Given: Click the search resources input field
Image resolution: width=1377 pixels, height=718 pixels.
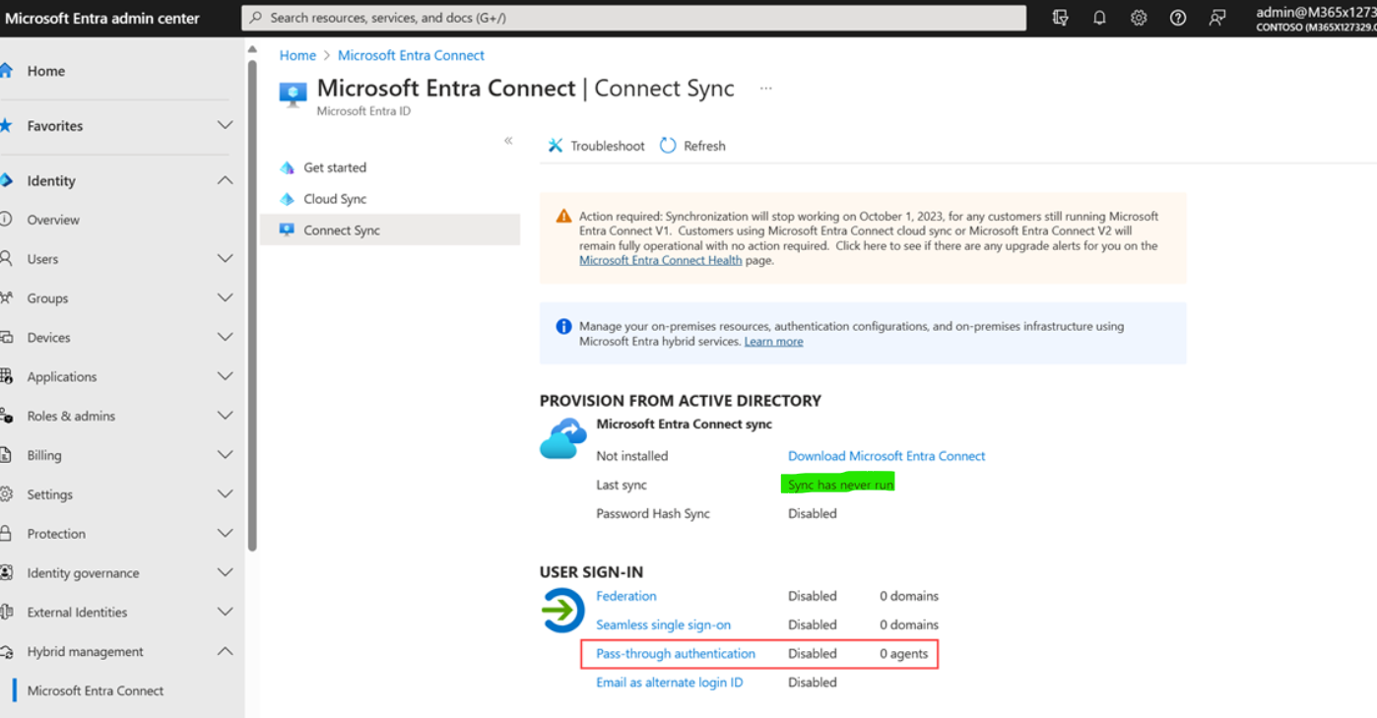Looking at the screenshot, I should (x=634, y=18).
